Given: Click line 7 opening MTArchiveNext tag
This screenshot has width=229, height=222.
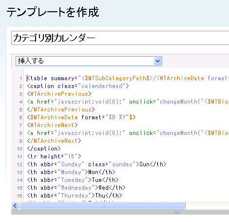Looking at the screenshot, I should [x=52, y=125].
